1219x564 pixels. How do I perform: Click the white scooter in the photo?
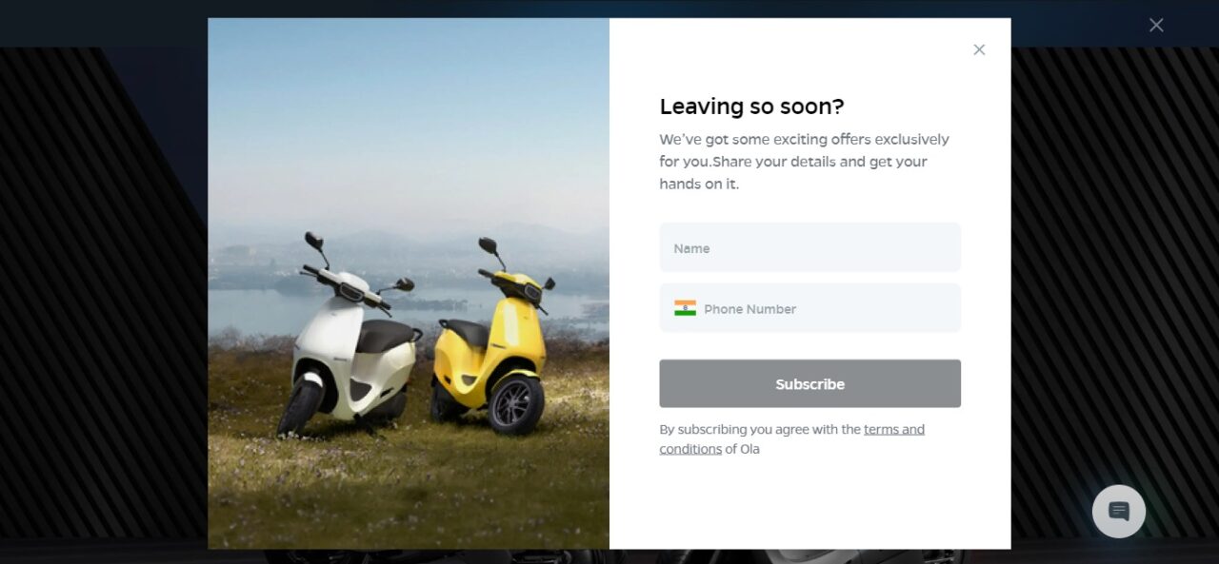click(x=349, y=342)
